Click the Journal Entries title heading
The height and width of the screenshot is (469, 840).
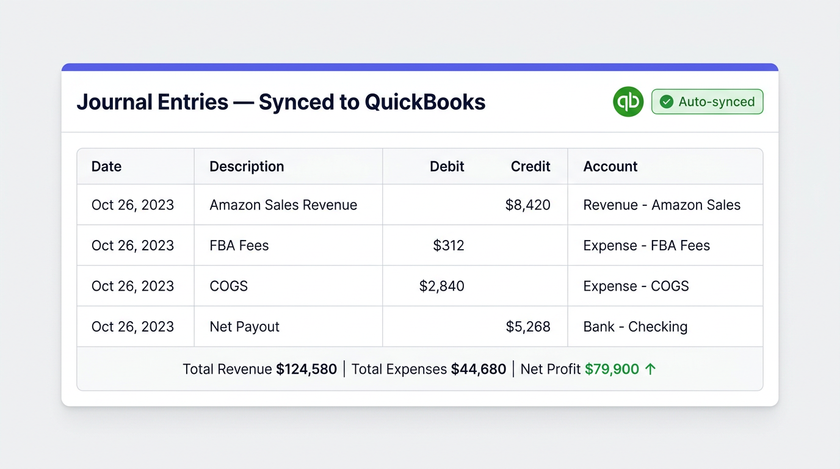point(281,101)
